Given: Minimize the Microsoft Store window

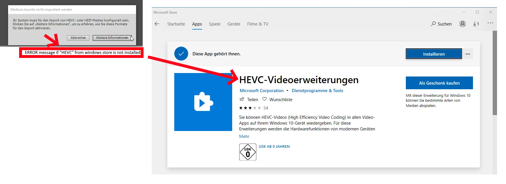Looking at the screenshot, I should (x=464, y=12).
